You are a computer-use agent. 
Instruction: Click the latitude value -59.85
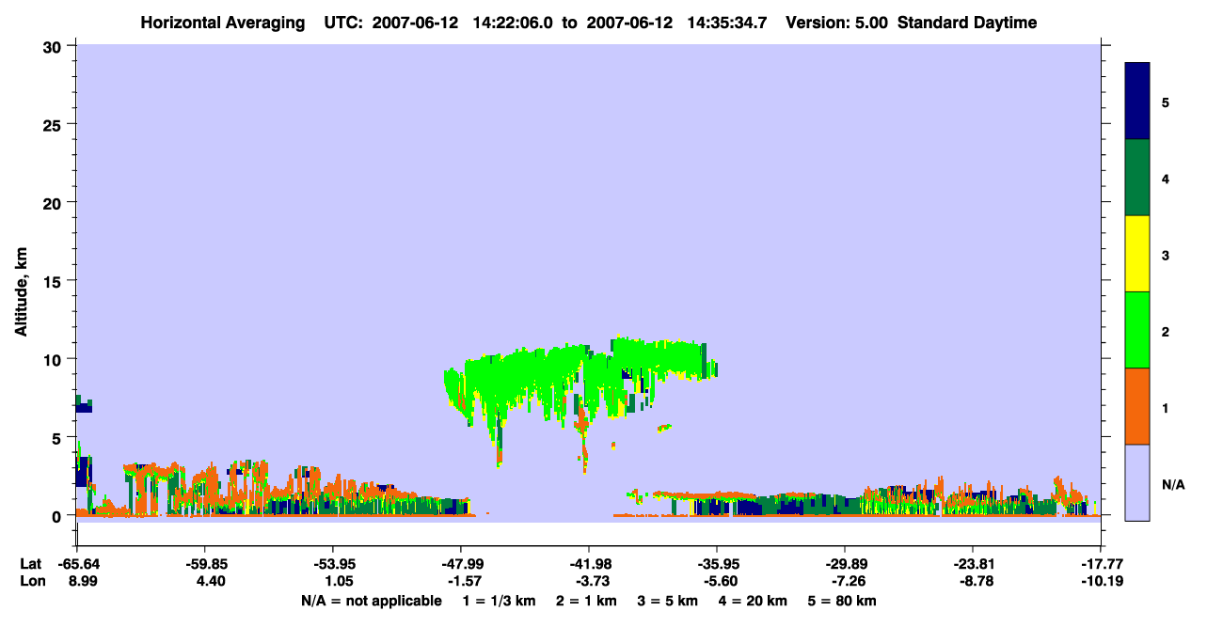coord(205,564)
